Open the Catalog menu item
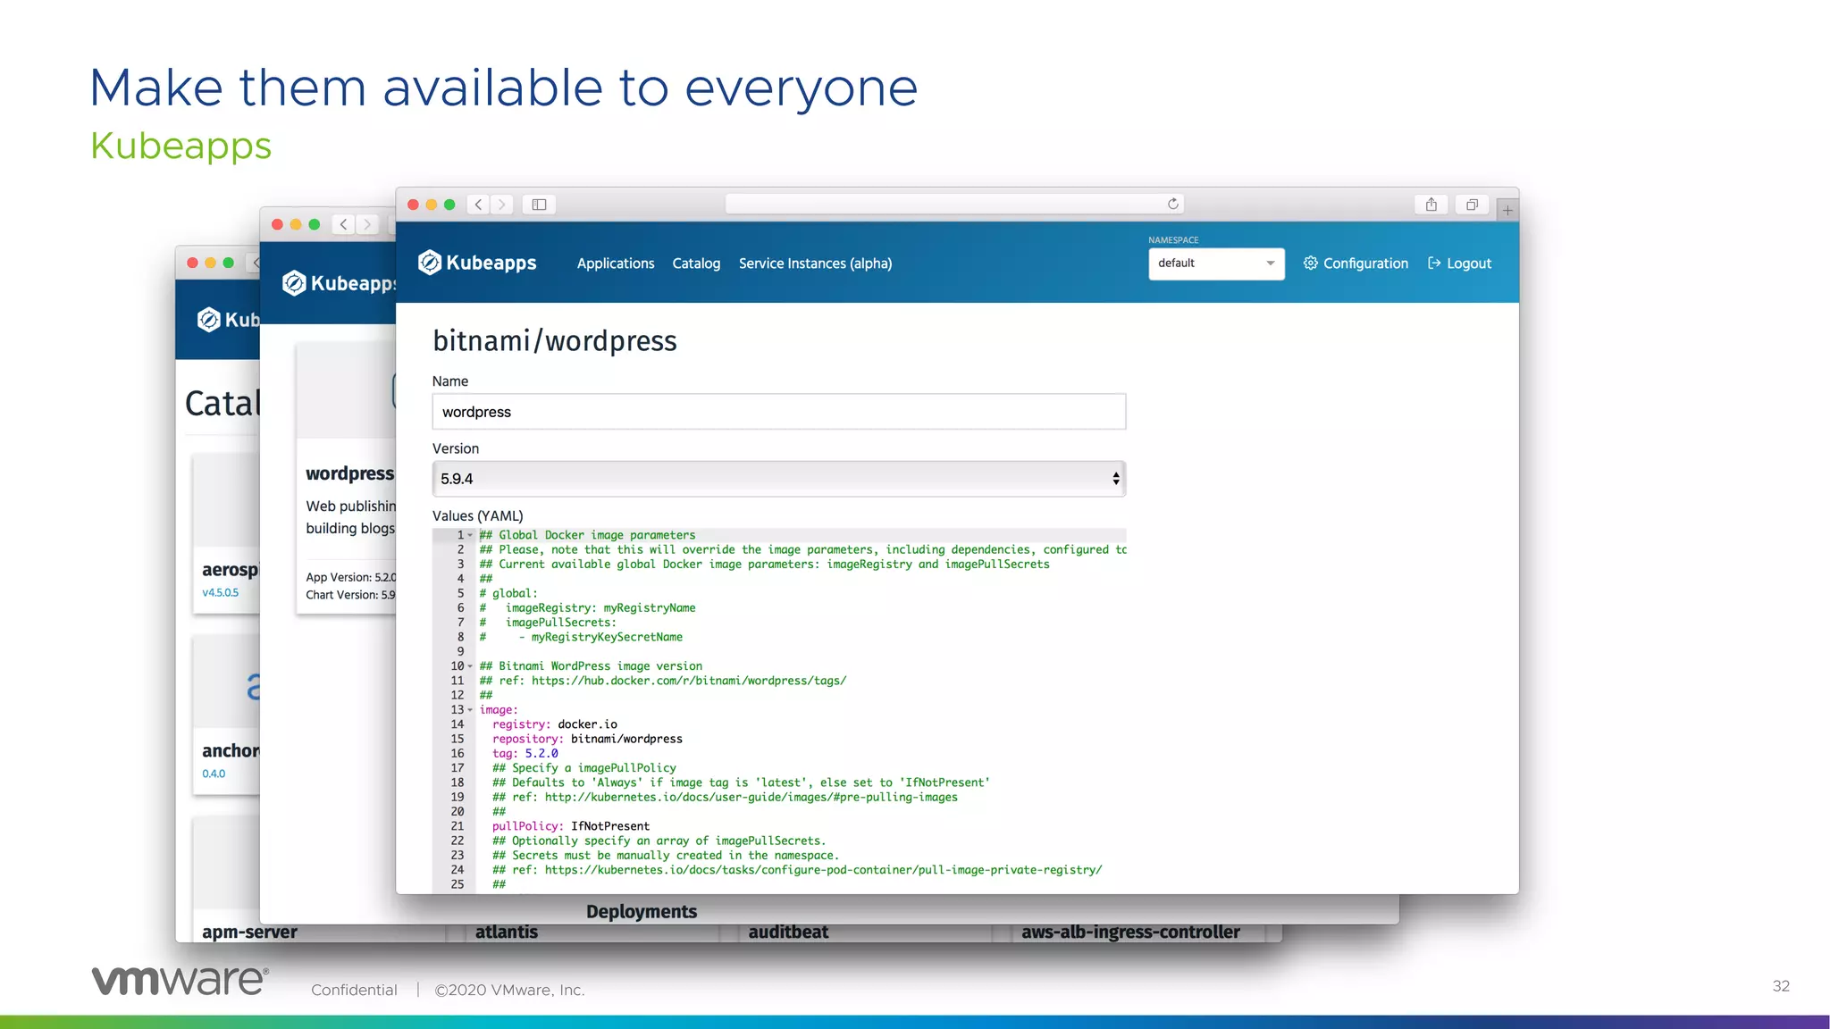This screenshot has width=1830, height=1029. tap(696, 264)
